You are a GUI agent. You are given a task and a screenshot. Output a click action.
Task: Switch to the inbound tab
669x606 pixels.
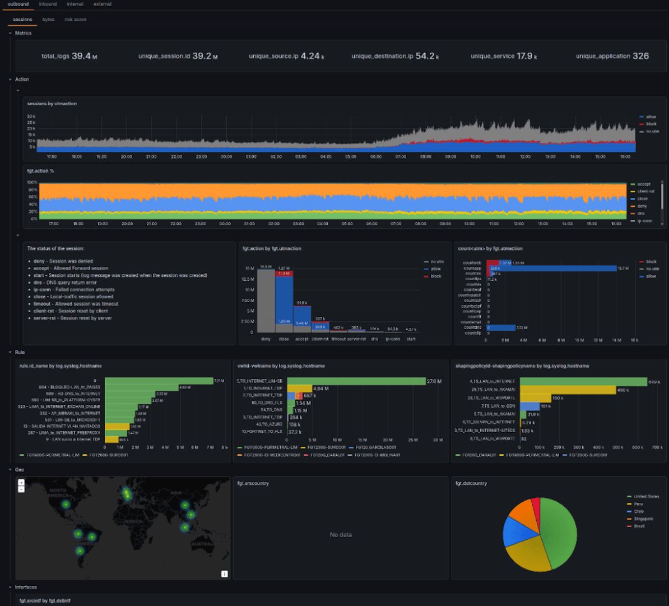tap(48, 4)
